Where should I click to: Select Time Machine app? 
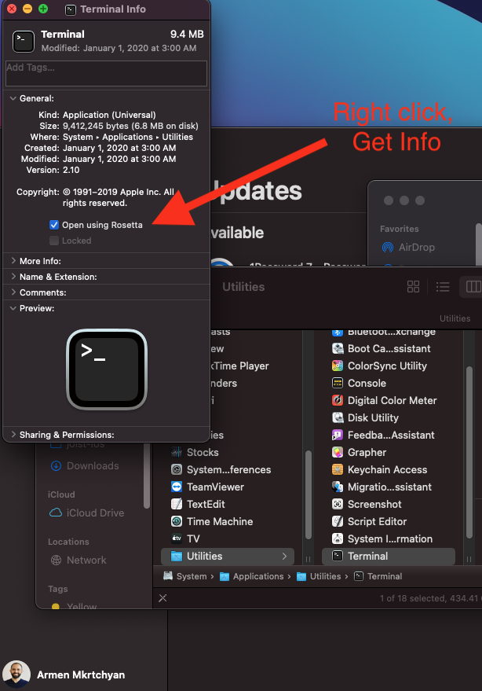tap(212, 521)
